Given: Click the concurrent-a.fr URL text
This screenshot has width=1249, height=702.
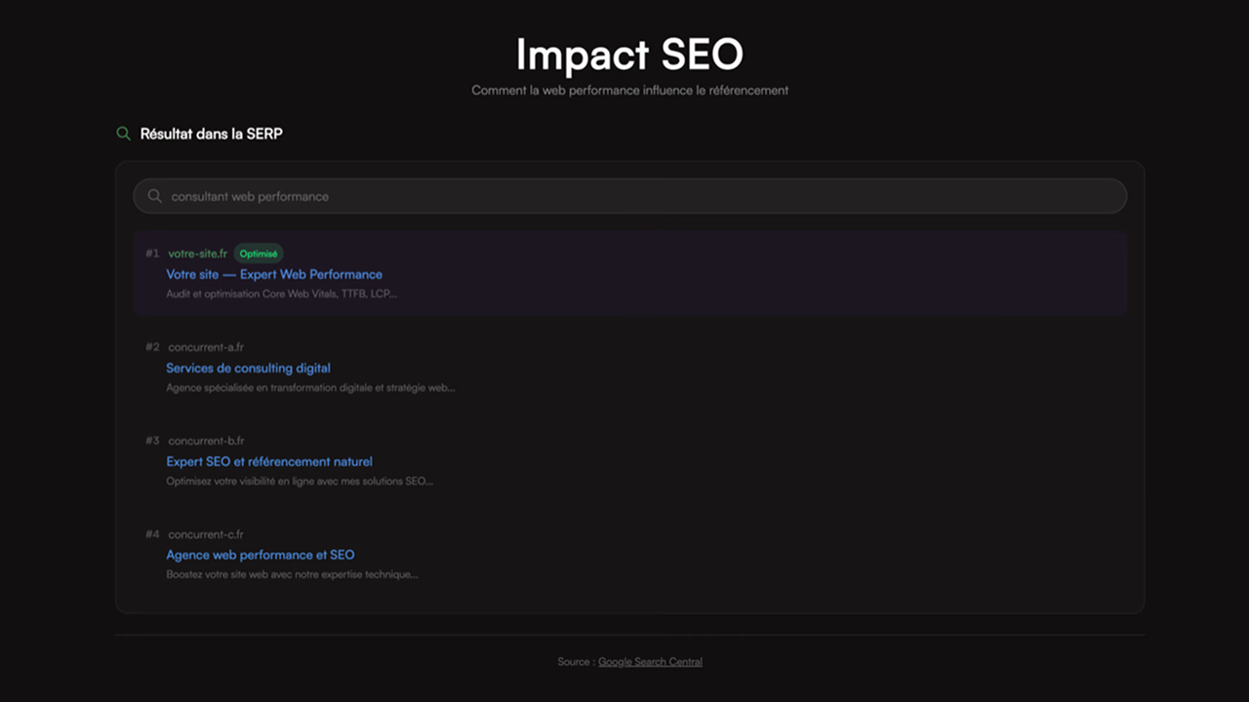Looking at the screenshot, I should (206, 347).
